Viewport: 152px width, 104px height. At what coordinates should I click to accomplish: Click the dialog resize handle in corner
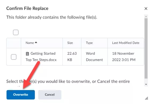[146, 98]
